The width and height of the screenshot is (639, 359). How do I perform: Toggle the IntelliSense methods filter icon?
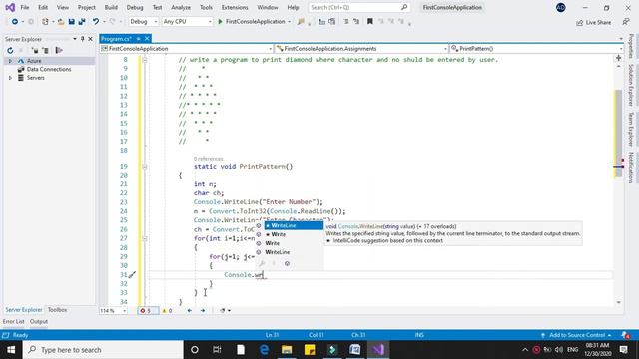(287, 263)
